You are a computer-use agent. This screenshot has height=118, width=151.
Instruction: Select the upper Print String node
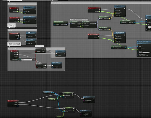(89, 100)
